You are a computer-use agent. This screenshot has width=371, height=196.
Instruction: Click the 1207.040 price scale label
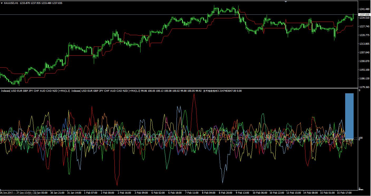tap(364, 53)
